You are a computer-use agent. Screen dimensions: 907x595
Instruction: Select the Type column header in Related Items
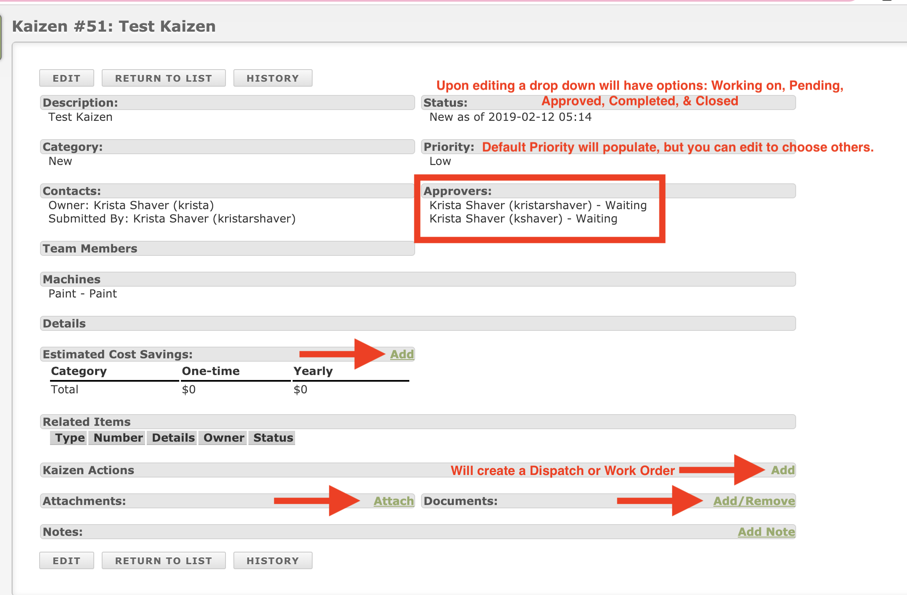tap(69, 438)
